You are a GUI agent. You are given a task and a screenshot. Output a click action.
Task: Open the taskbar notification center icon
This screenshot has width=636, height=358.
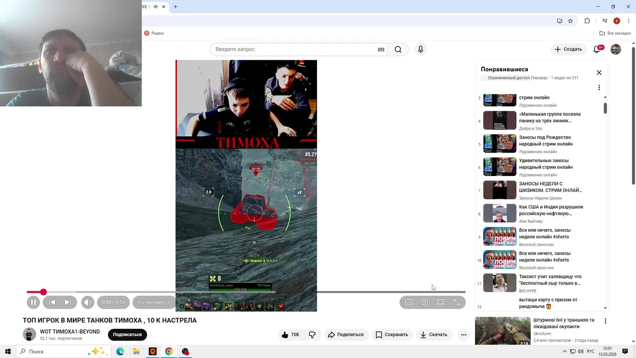[625, 352]
